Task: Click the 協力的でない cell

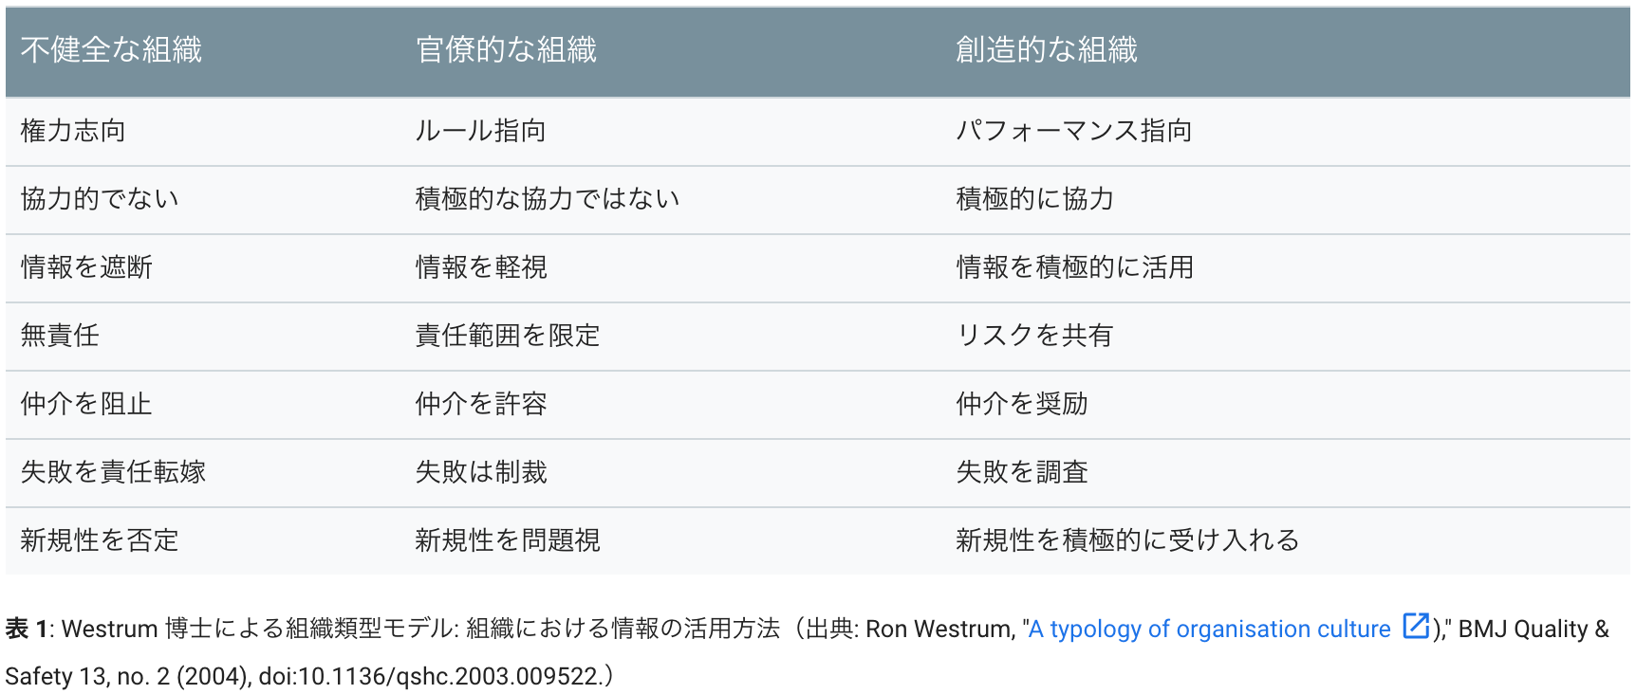Action: (x=203, y=200)
